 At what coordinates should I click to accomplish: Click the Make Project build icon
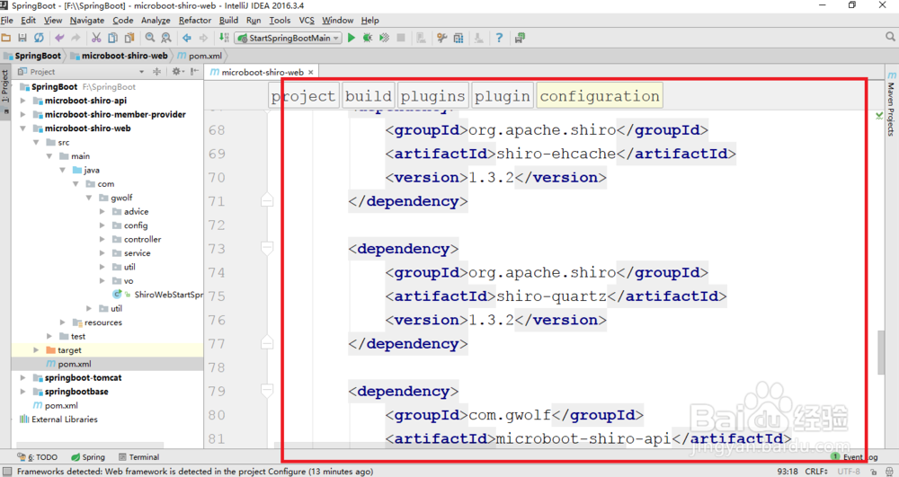[224, 38]
